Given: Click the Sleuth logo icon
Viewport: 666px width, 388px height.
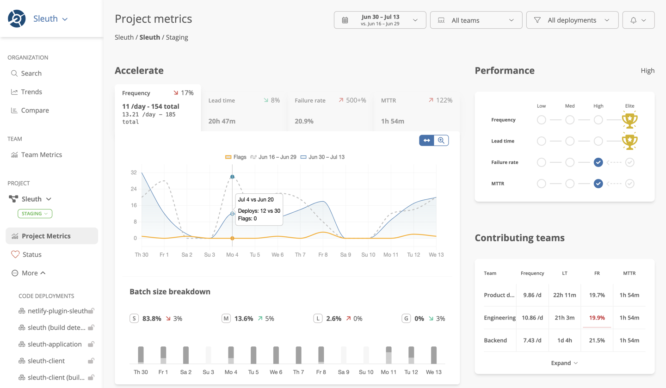Looking at the screenshot, I should pyautogui.click(x=17, y=18).
